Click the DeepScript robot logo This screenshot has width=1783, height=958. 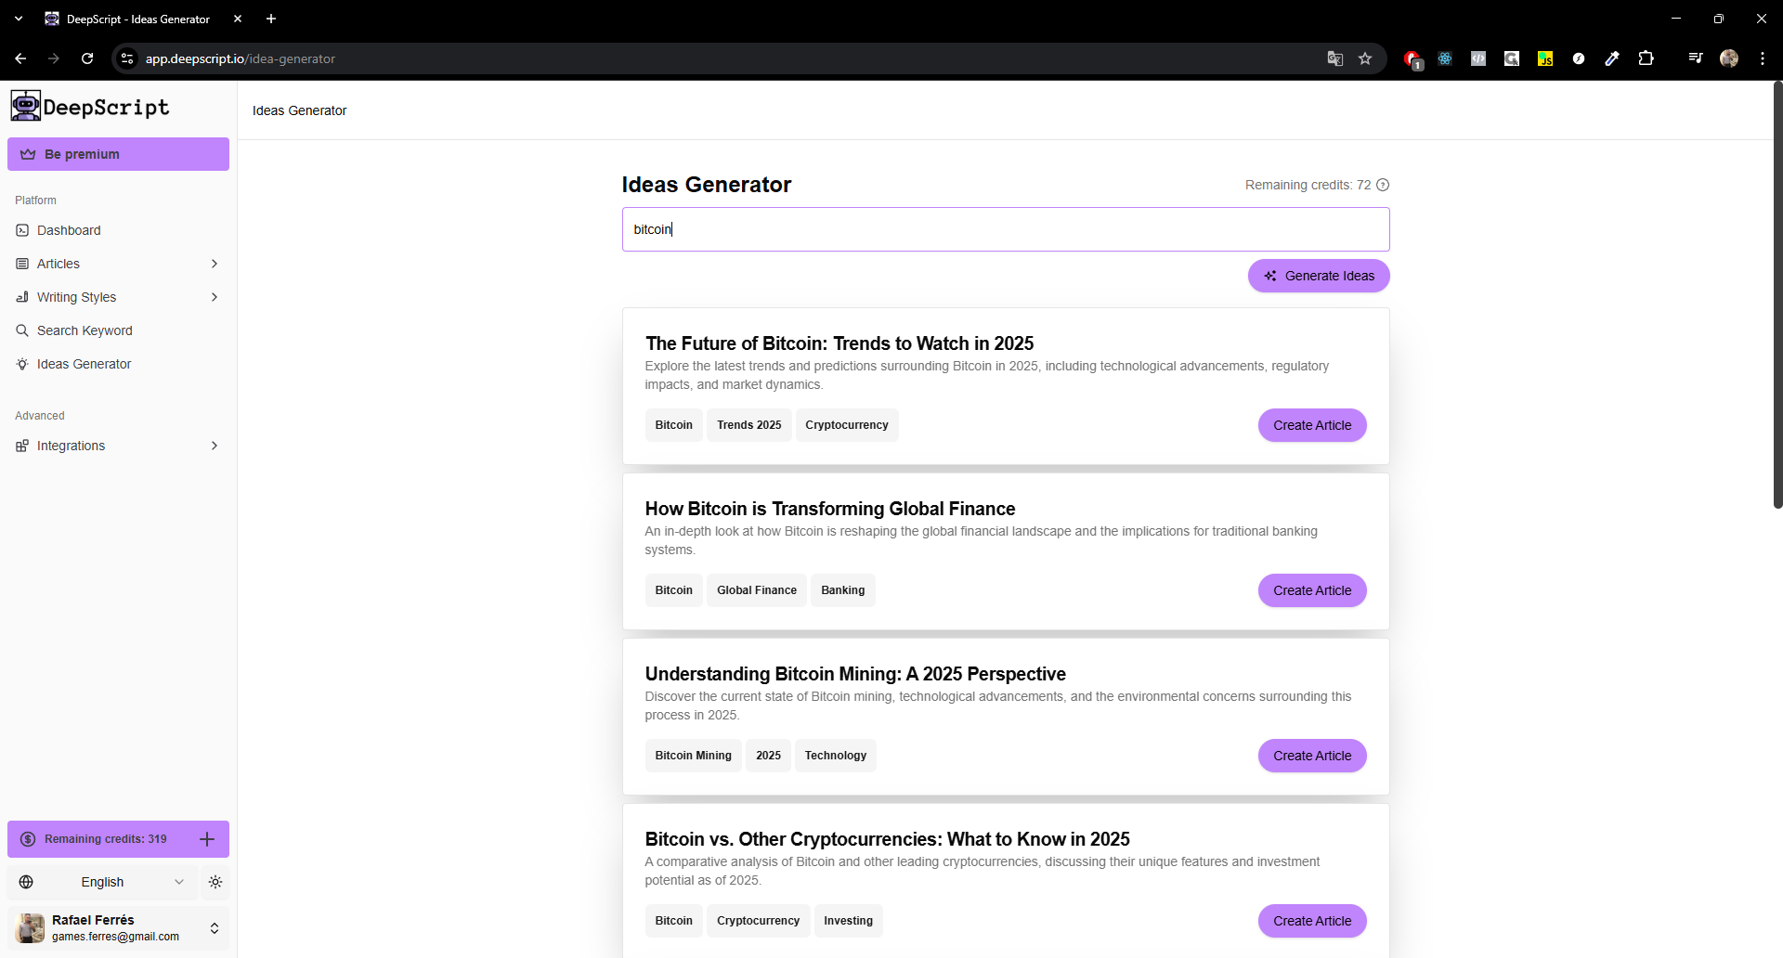click(x=25, y=105)
